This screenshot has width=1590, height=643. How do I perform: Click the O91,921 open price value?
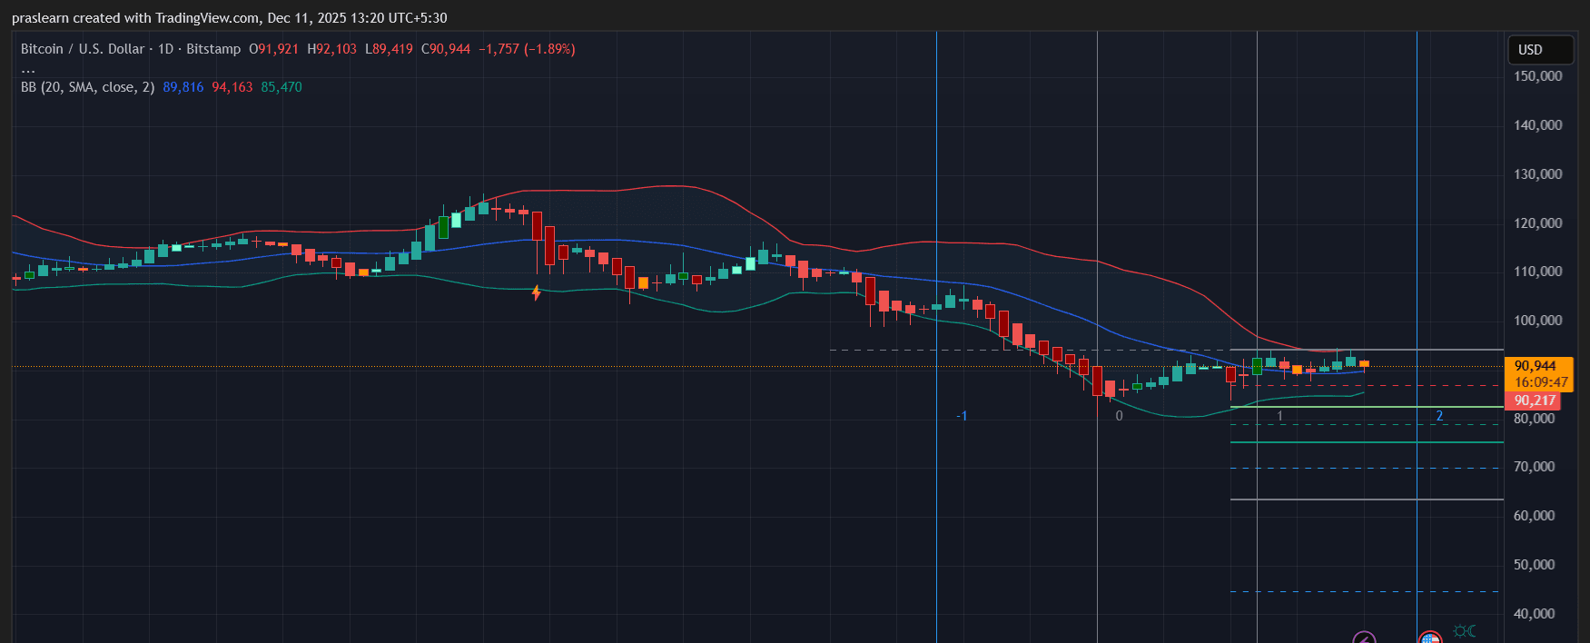coord(274,49)
